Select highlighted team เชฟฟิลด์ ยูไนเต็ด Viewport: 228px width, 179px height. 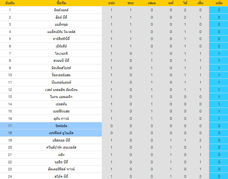[x=61, y=133]
